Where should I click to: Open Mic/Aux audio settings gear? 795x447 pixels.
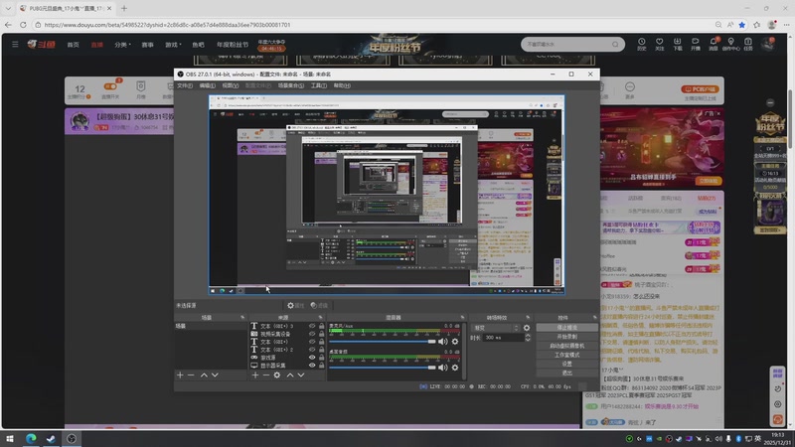(455, 342)
